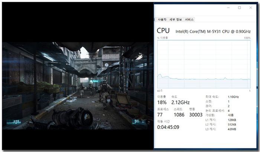Click the max speed value 1.10GHz
The width and height of the screenshot is (260, 152).
[x=233, y=97]
